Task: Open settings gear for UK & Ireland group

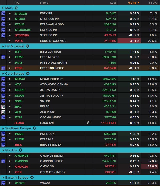Action: tap(28, 46)
